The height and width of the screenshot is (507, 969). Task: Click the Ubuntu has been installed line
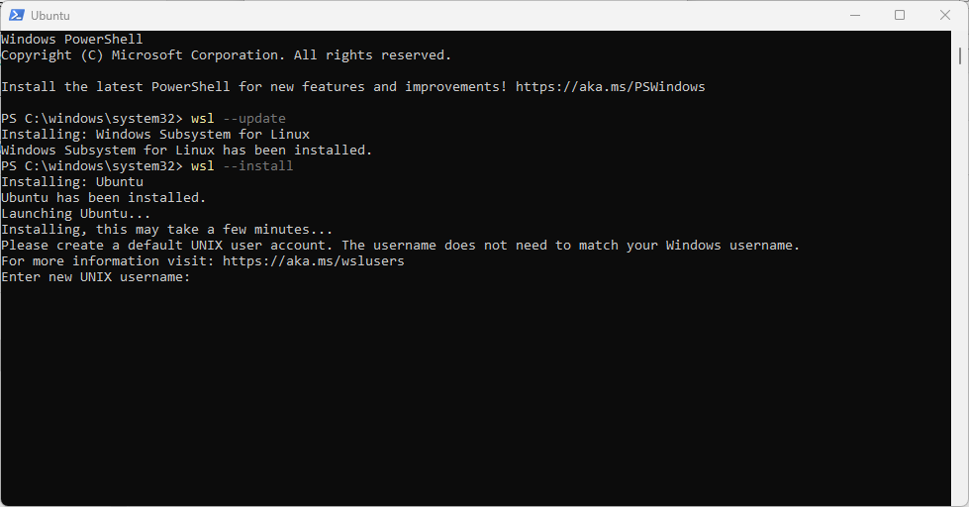[x=103, y=198]
